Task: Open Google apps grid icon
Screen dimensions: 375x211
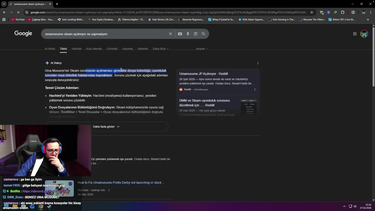Action: [355, 34]
